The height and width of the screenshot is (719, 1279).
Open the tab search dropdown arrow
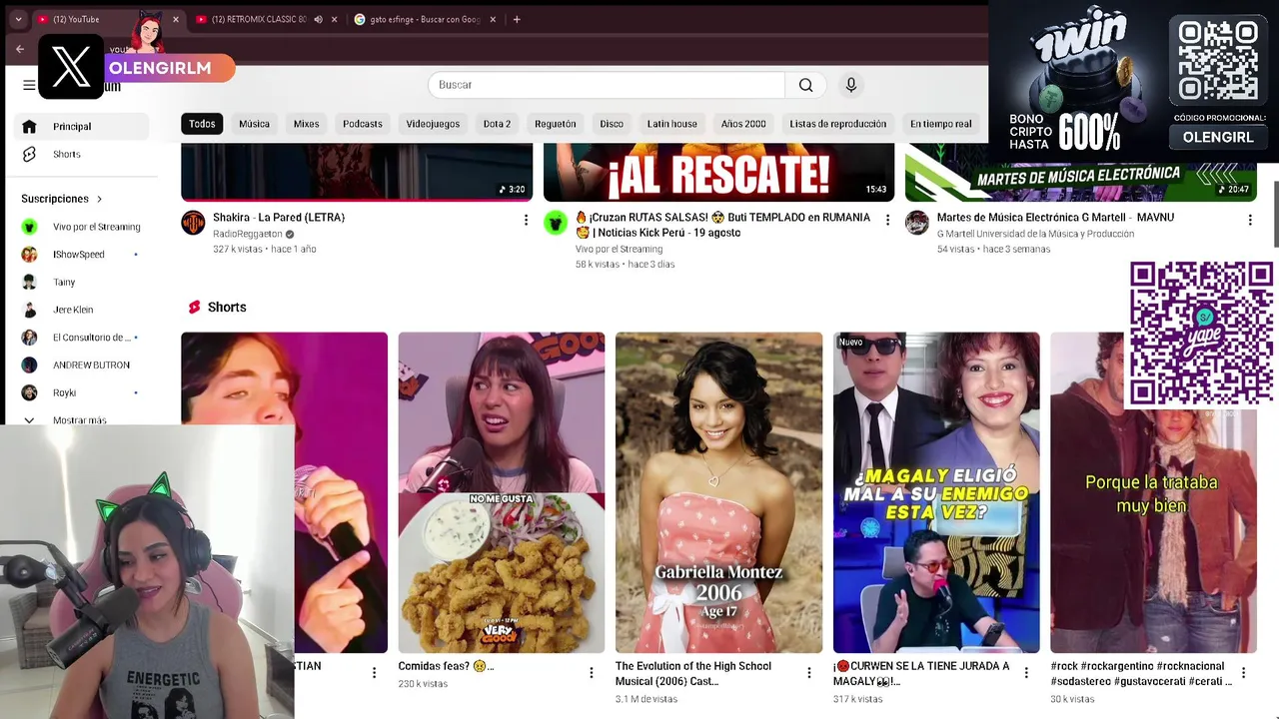tap(18, 19)
